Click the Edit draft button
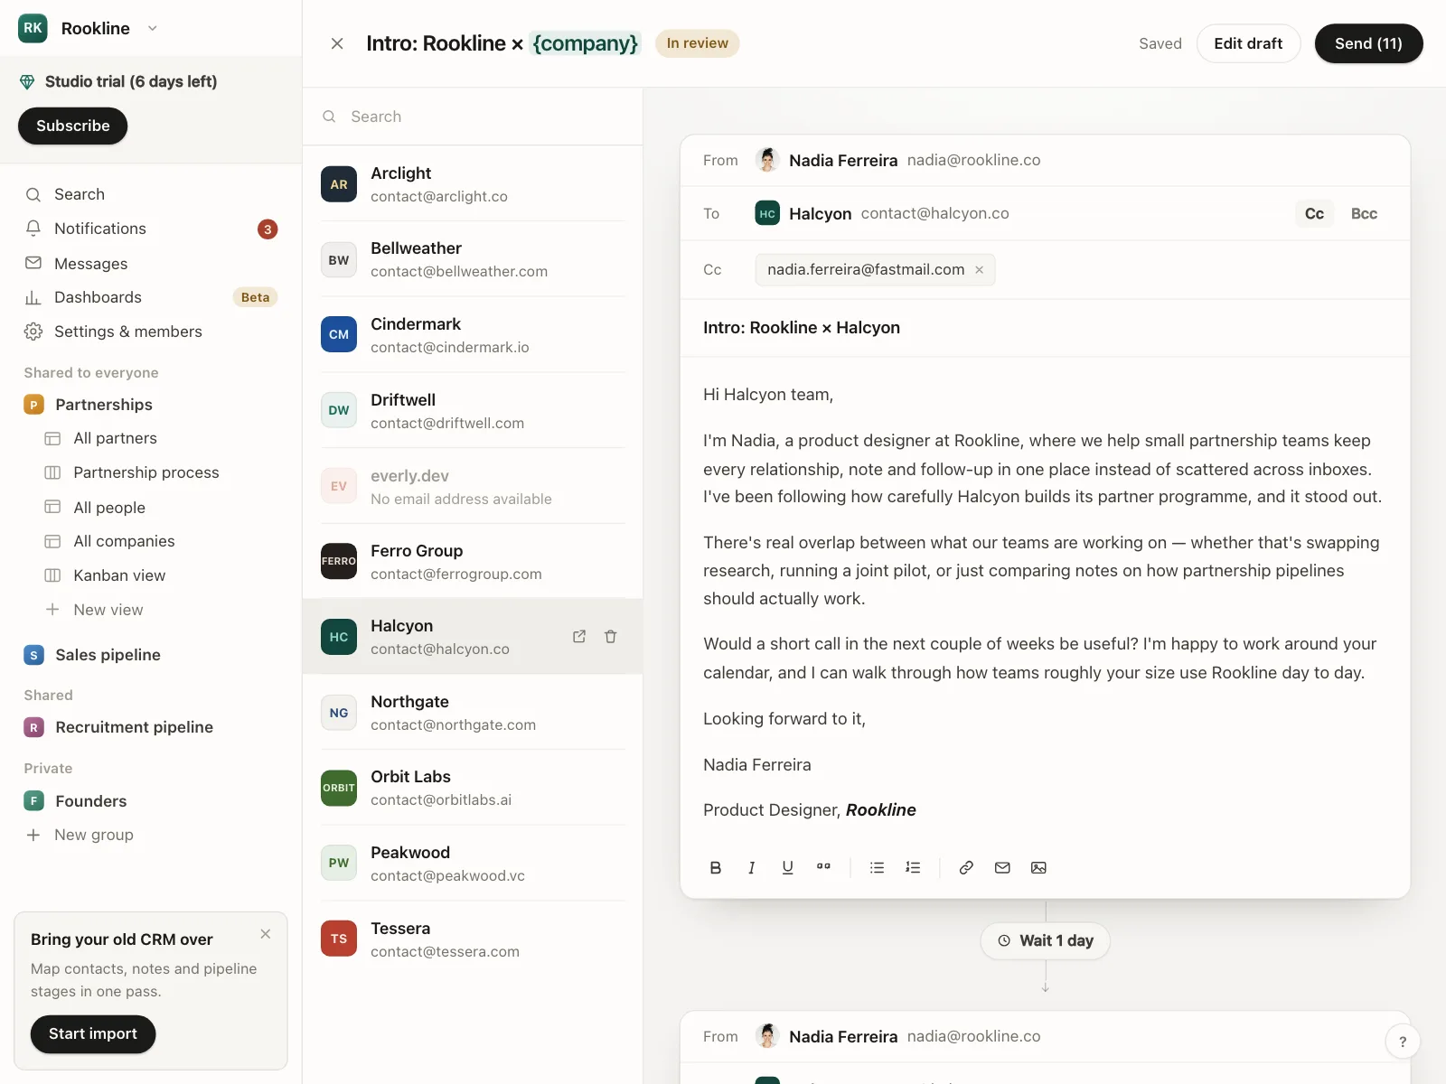The width and height of the screenshot is (1446, 1084). pos(1248,43)
